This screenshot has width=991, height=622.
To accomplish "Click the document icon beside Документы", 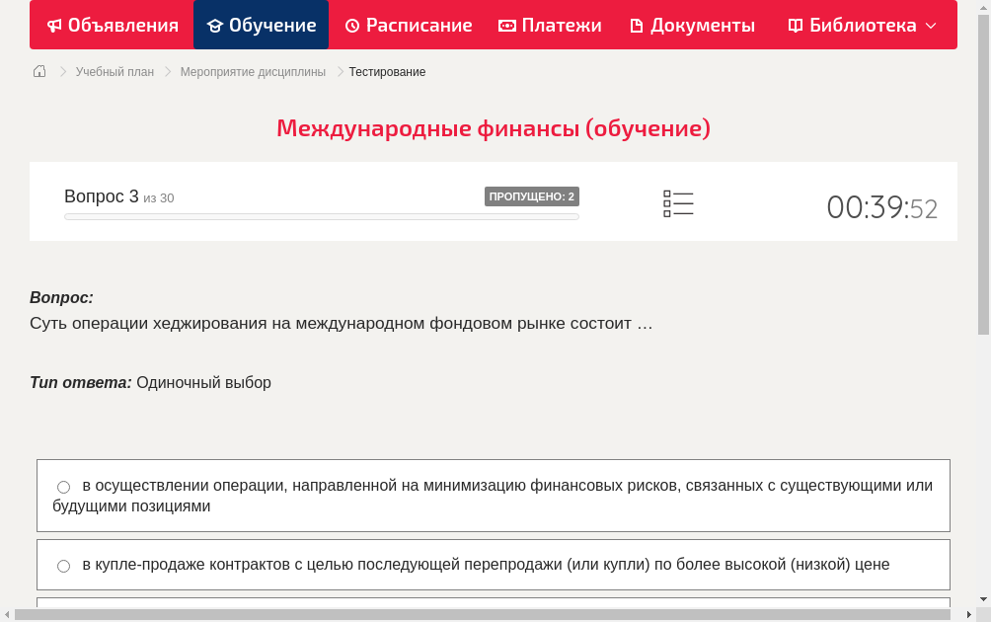I will click(x=637, y=26).
